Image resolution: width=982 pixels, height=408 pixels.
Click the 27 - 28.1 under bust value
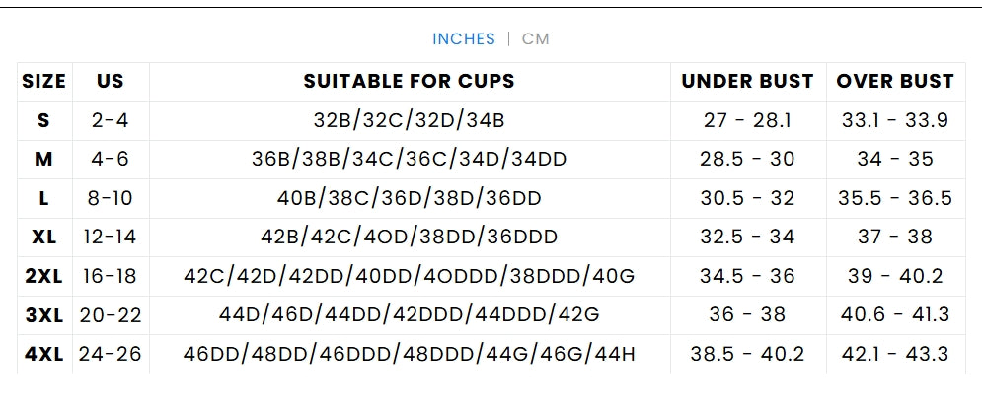(747, 120)
